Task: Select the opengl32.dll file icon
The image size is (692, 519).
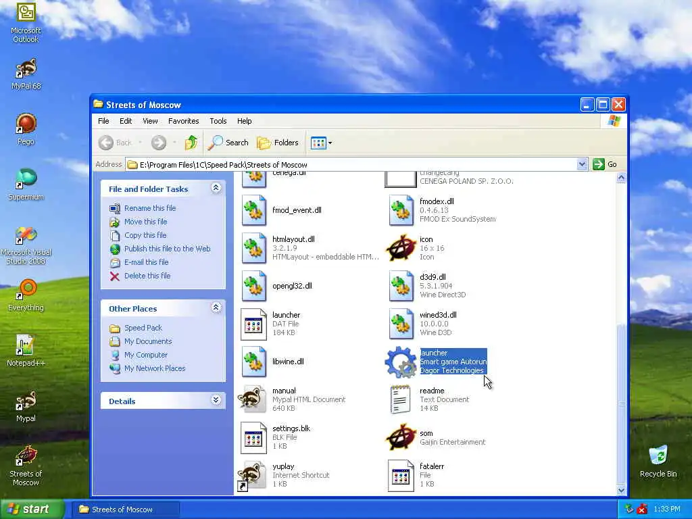Action: 254,286
